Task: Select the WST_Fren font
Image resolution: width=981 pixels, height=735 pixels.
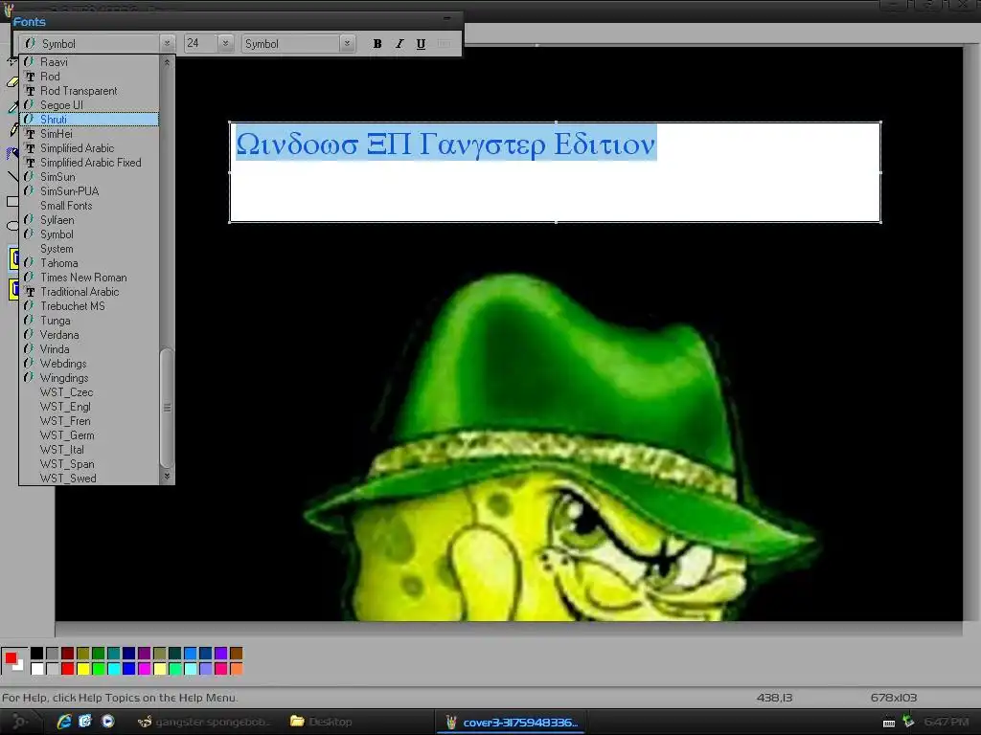Action: [x=89, y=421]
